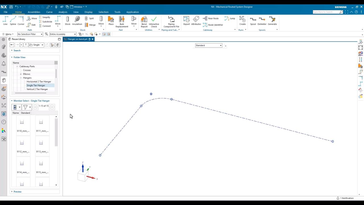Viewport: 364px width, 205px height.
Task: Open the Insulation tool
Action: [x=77, y=20]
